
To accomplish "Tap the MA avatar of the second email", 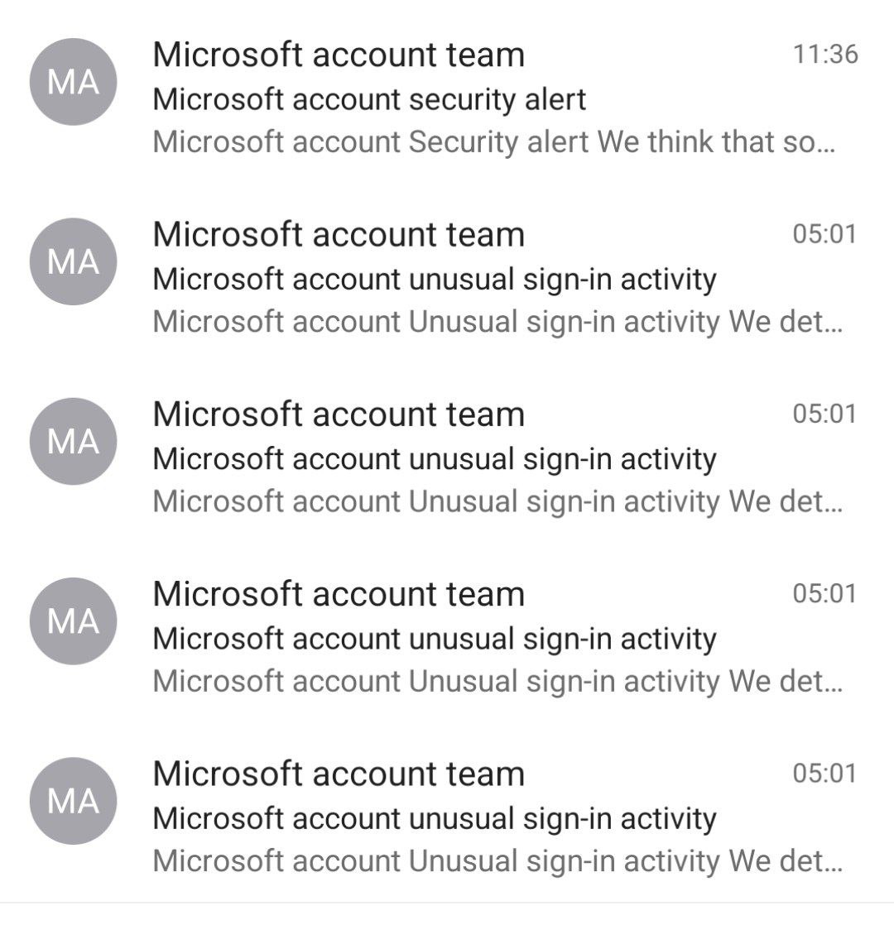I will [x=74, y=261].
